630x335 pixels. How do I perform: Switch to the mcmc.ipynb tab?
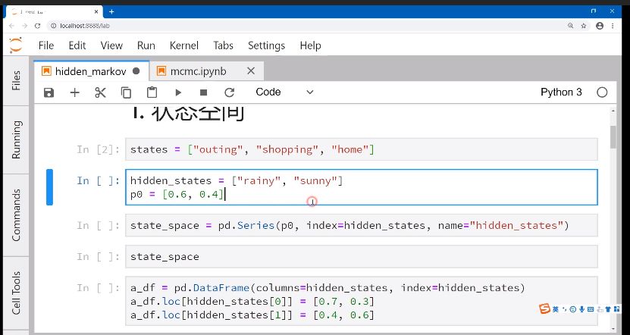[x=198, y=71]
